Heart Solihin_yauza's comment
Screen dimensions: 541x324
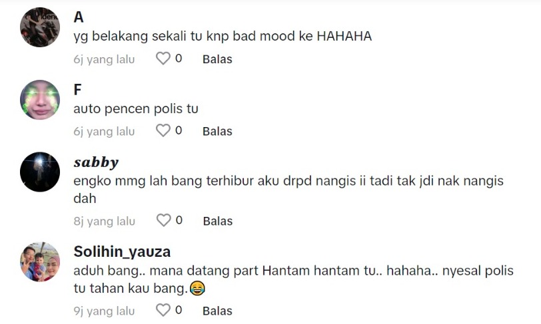[x=163, y=311]
